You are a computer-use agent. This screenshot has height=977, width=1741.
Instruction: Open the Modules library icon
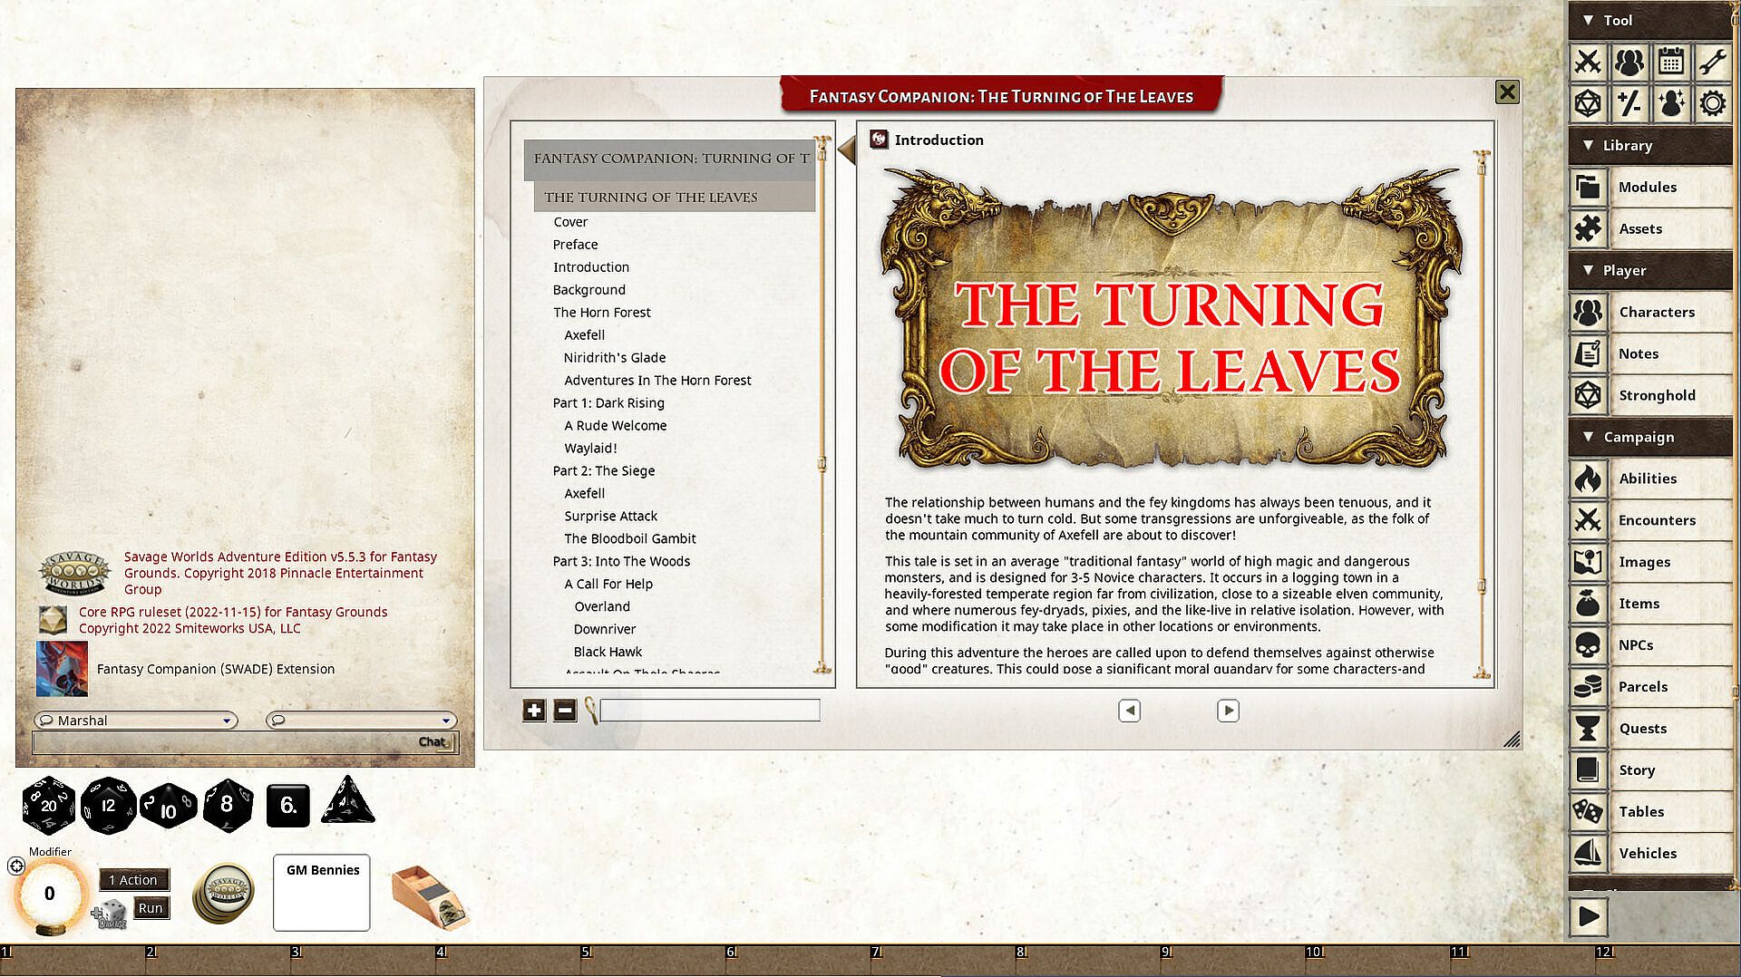(1588, 187)
